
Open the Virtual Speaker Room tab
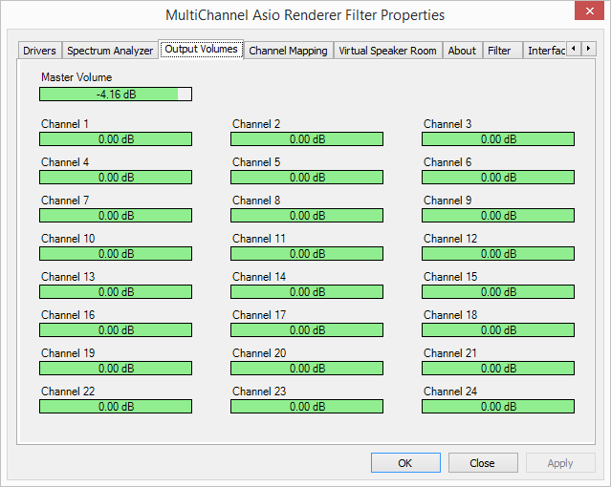pos(387,51)
